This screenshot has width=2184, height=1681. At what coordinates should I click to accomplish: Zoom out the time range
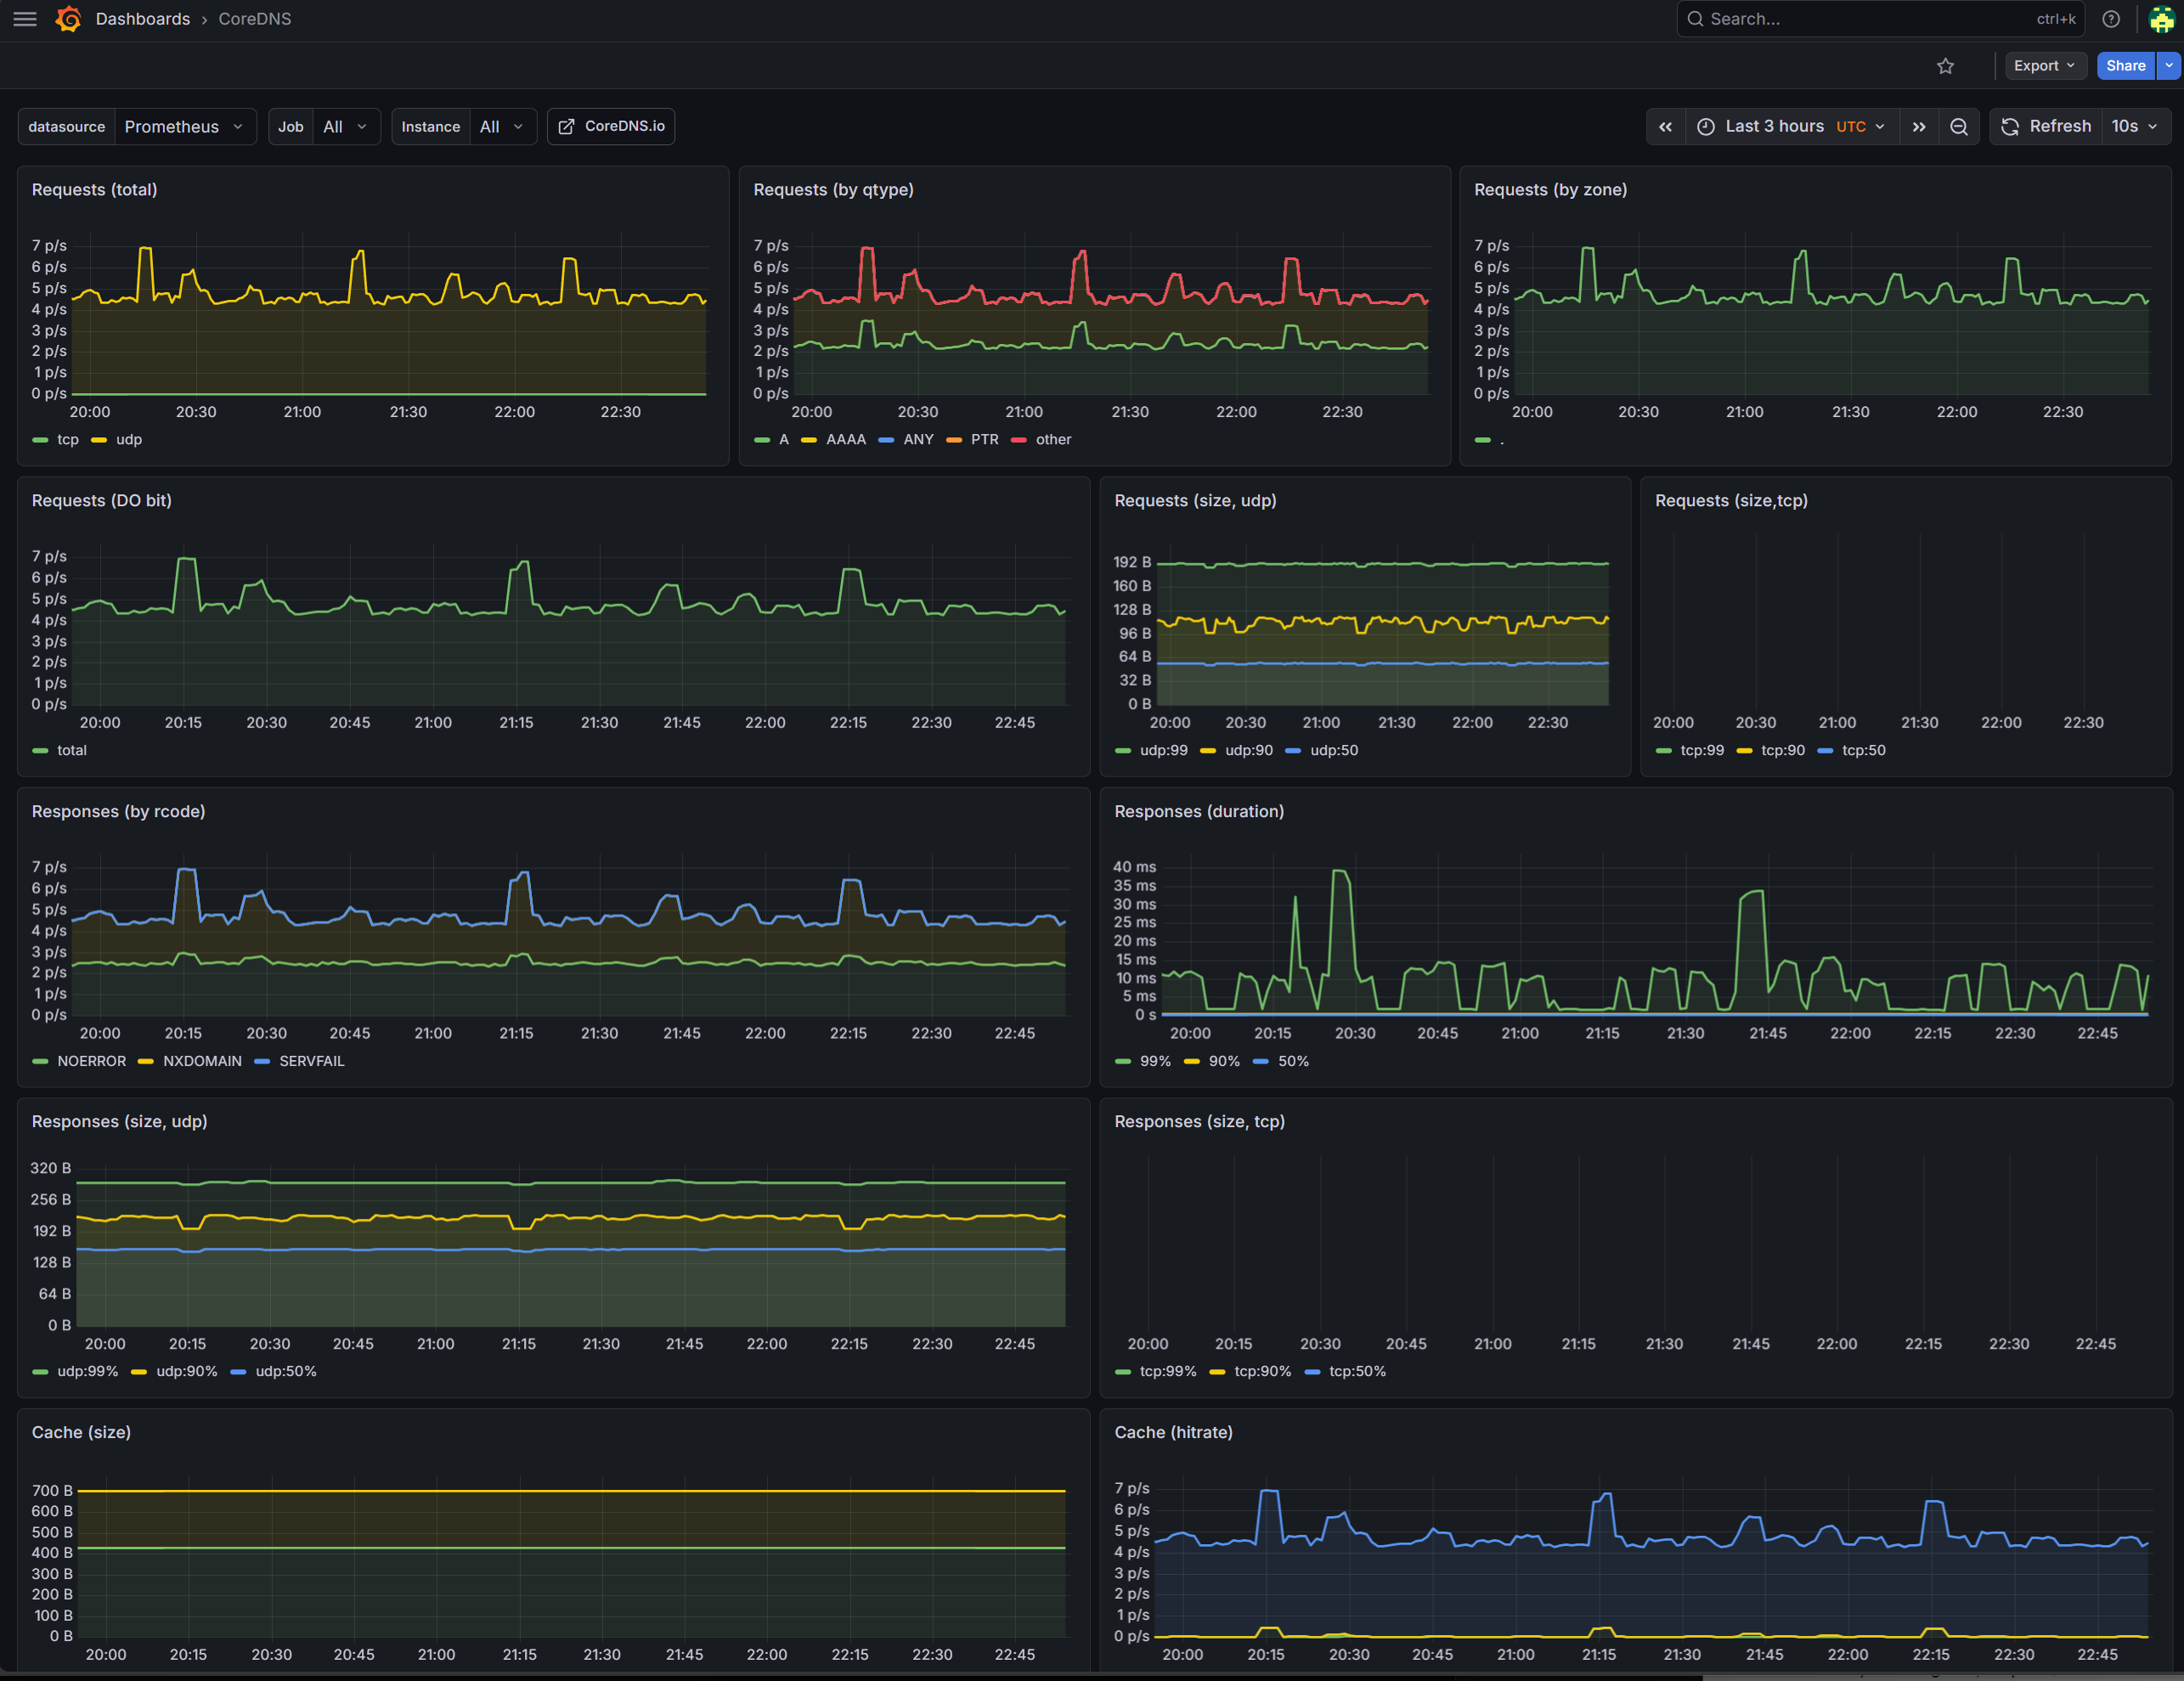click(1959, 127)
